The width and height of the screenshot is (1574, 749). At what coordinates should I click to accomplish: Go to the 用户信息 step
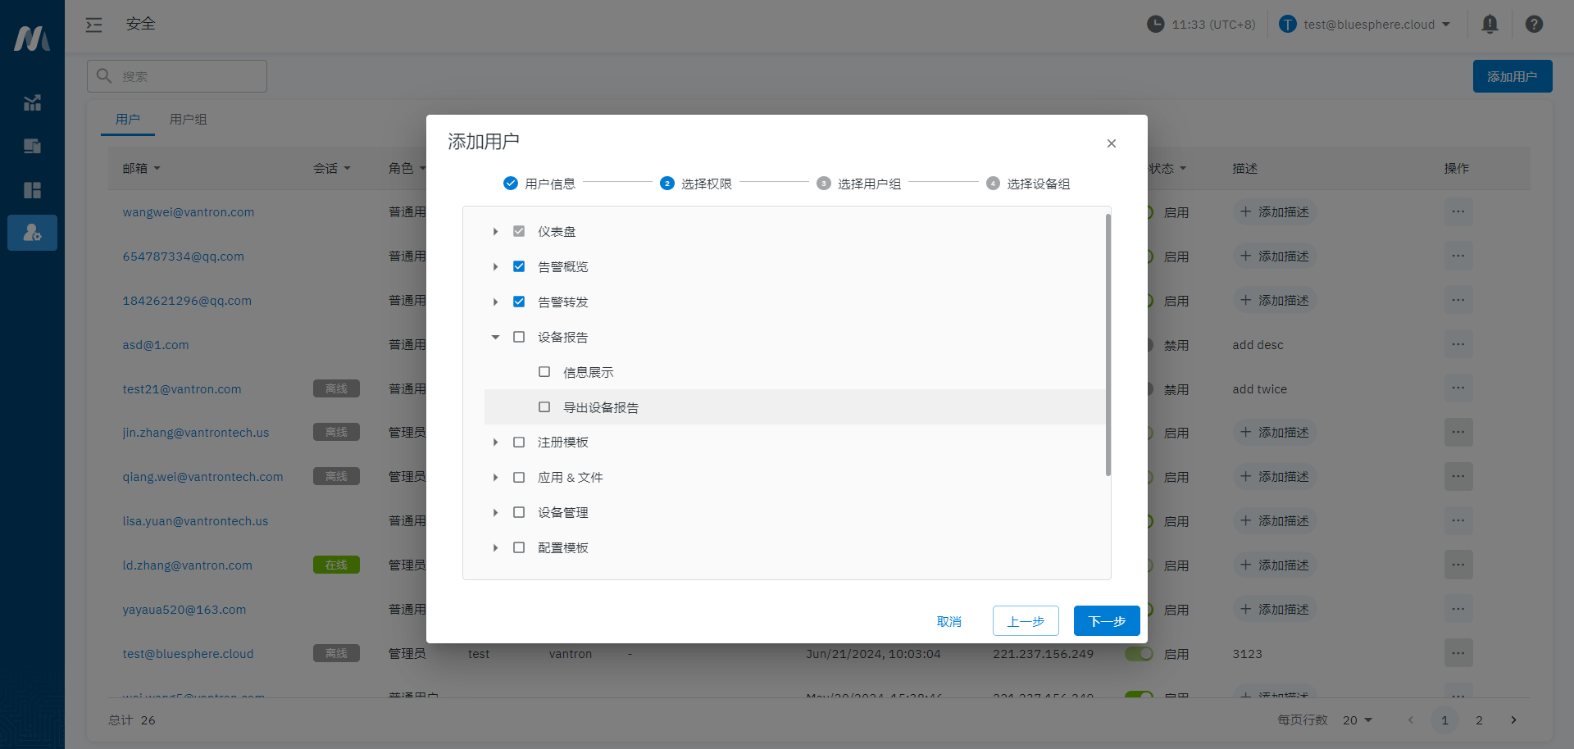pos(539,184)
